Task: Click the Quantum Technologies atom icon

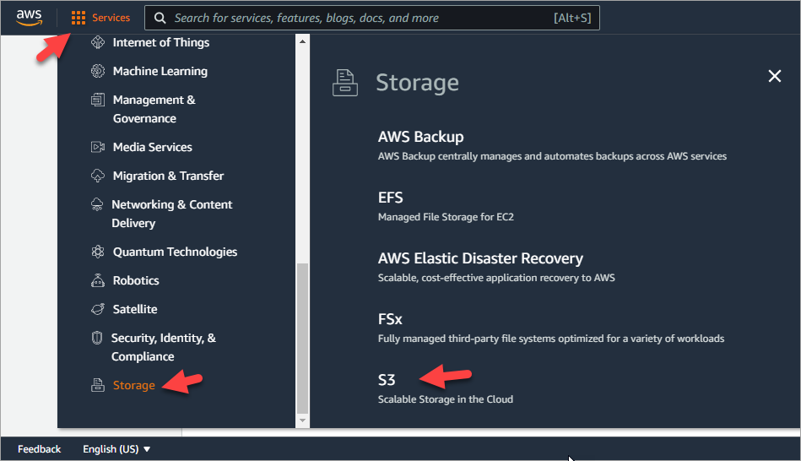Action: pos(98,252)
